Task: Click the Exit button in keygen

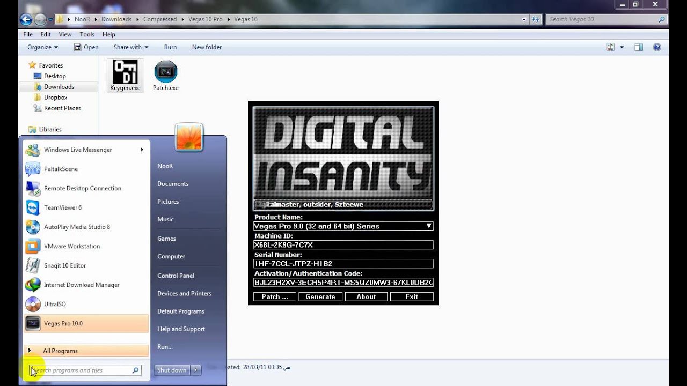Action: (x=412, y=296)
